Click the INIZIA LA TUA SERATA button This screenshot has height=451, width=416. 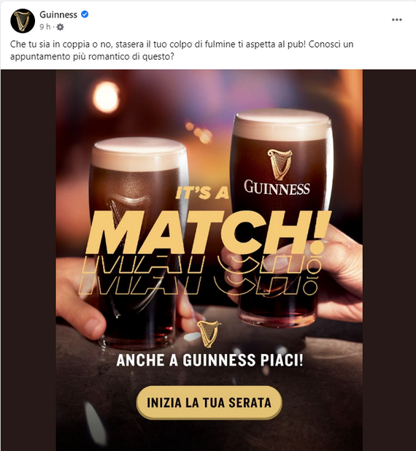(209, 403)
